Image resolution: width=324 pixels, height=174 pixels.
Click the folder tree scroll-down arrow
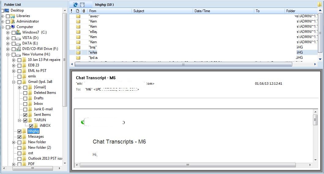[65, 163]
